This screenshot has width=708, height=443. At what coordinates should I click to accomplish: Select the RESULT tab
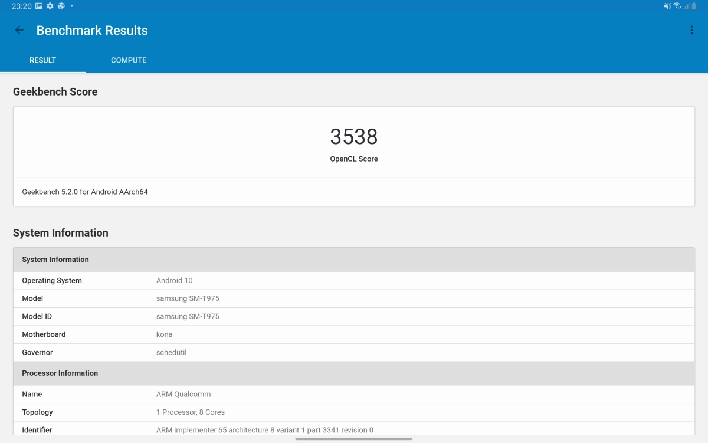[x=42, y=60]
